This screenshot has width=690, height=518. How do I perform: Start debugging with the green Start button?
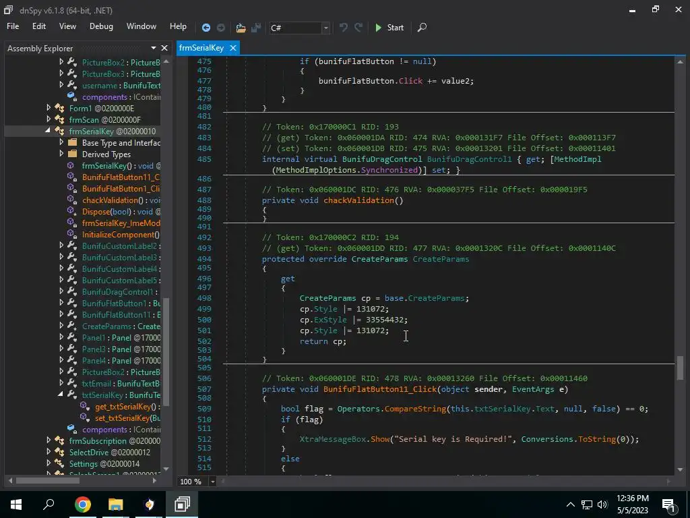(x=389, y=27)
